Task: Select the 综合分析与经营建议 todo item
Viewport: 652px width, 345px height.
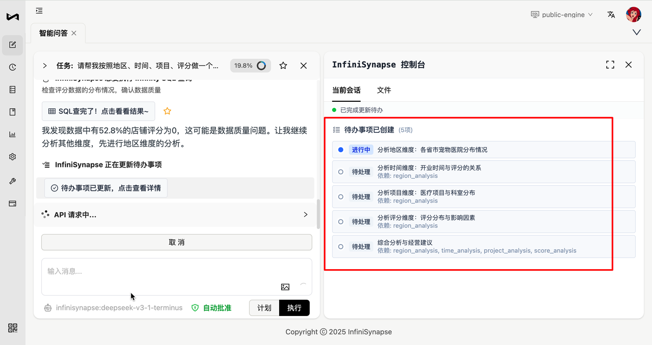Action: point(484,246)
